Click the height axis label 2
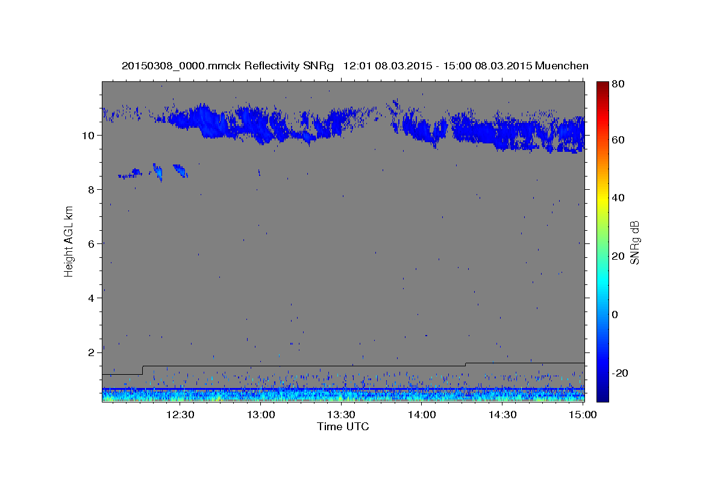This screenshot has height=482, width=723. [92, 352]
